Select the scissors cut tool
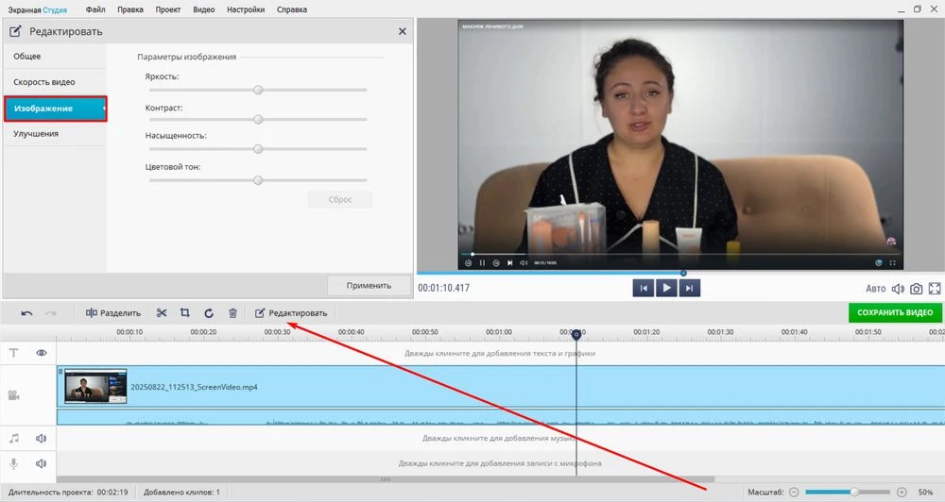 click(x=162, y=313)
